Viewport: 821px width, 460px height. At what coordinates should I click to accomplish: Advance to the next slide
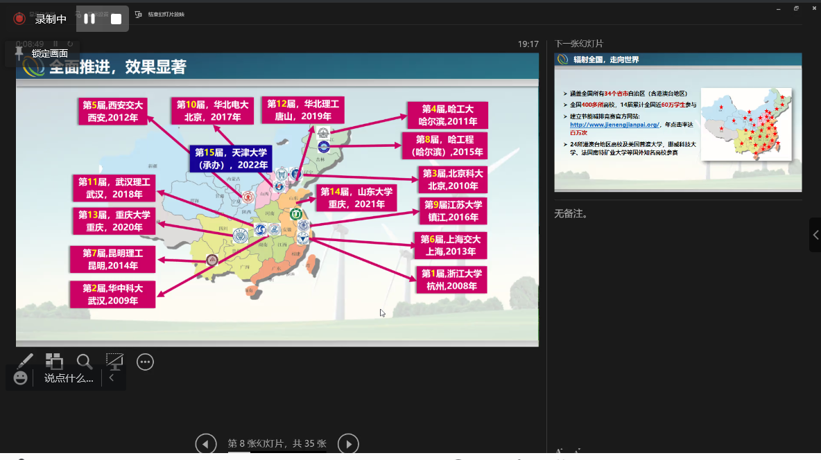tap(348, 443)
